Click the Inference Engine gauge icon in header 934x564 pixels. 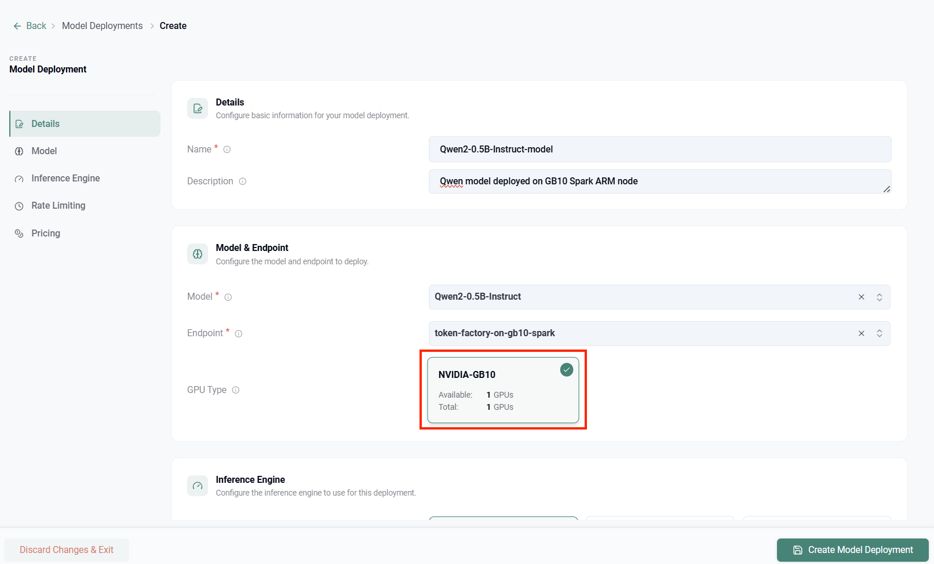(x=198, y=486)
